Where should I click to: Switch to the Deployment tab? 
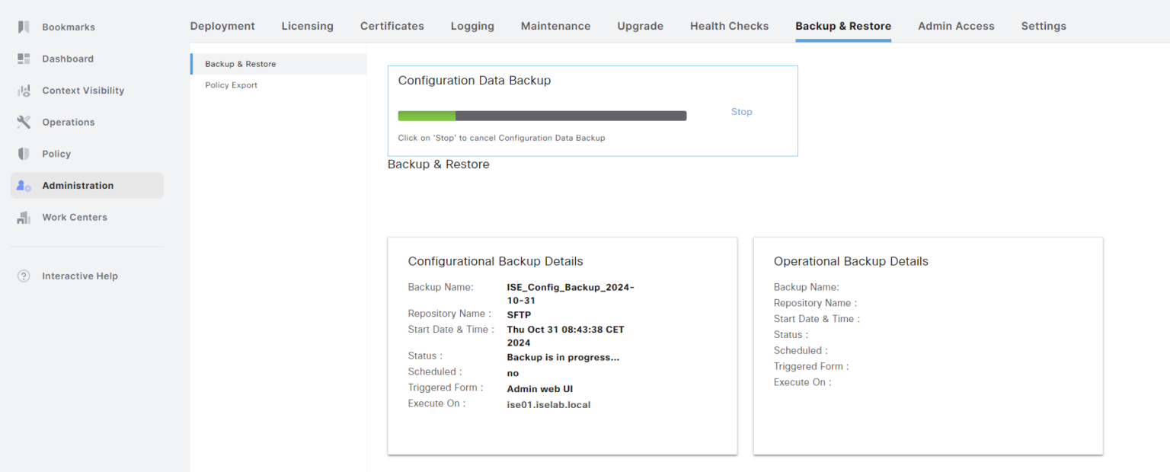pos(222,26)
